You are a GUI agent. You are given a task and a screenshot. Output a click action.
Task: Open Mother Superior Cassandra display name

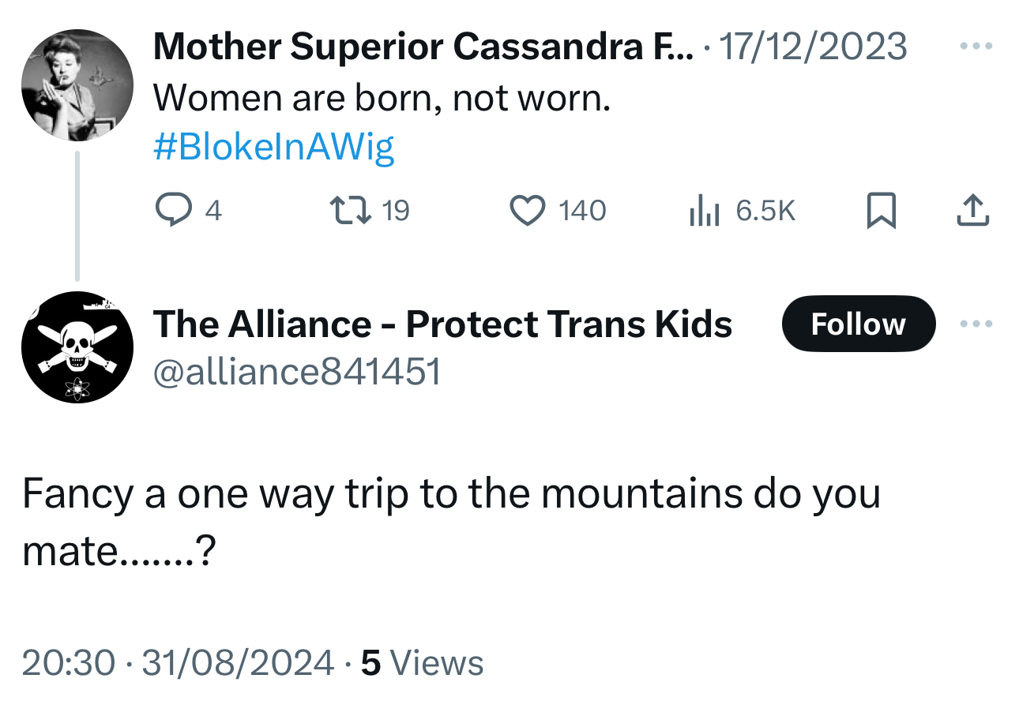[423, 47]
